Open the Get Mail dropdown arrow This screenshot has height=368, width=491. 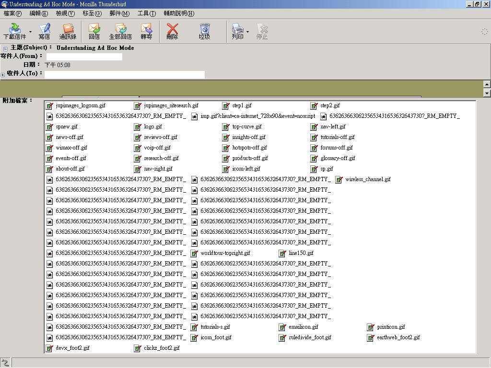coord(30,32)
